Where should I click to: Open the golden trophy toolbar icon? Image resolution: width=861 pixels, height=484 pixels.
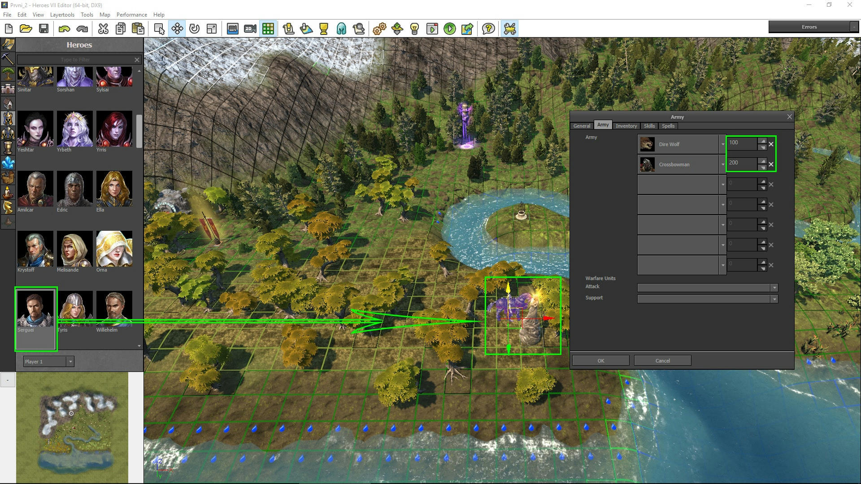pyautogui.click(x=324, y=29)
